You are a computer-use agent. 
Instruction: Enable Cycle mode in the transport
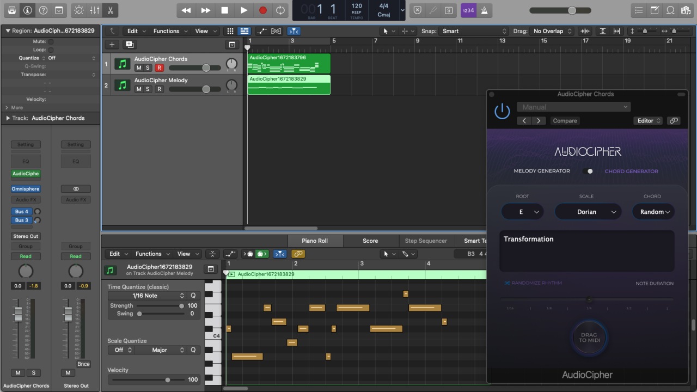(280, 10)
